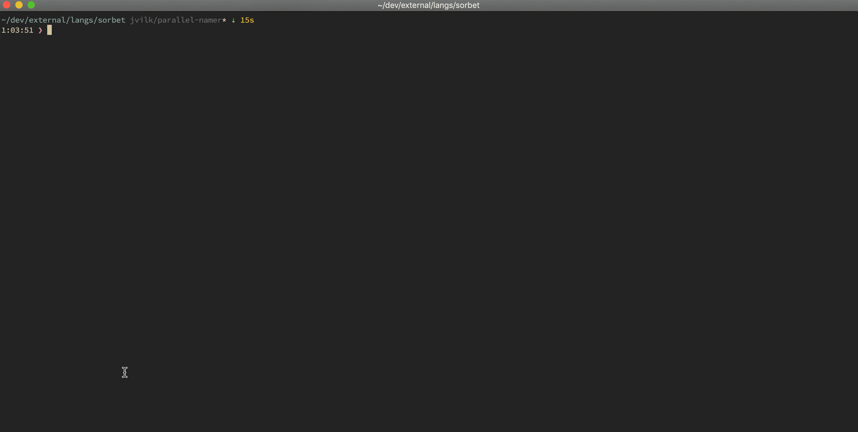The height and width of the screenshot is (432, 858).
Task: Click the 15s command duration text
Action: point(247,20)
